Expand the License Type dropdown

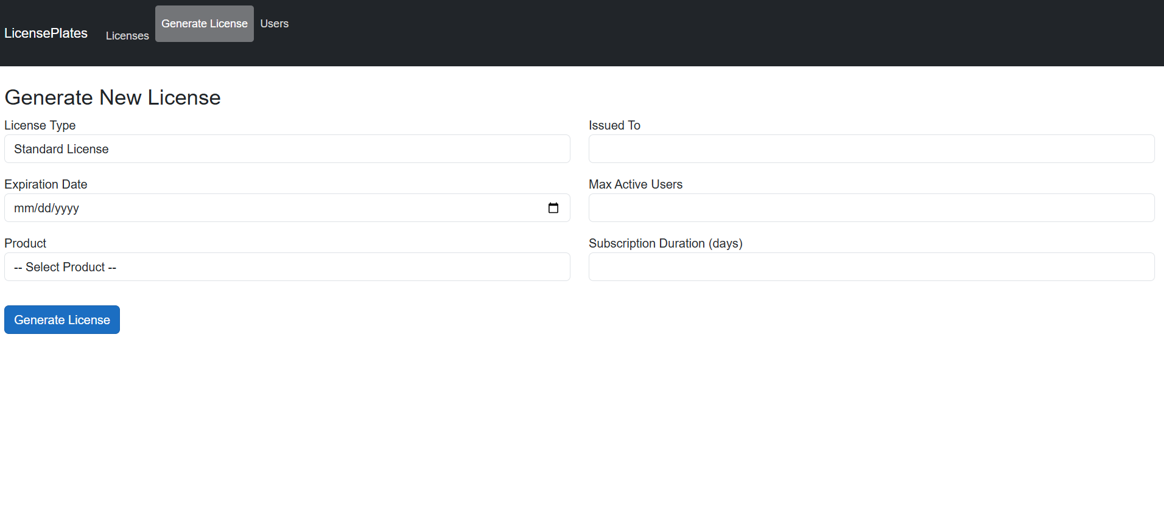tap(287, 149)
